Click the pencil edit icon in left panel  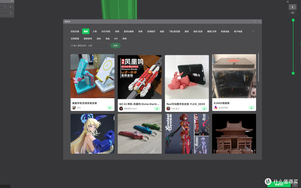10,7
